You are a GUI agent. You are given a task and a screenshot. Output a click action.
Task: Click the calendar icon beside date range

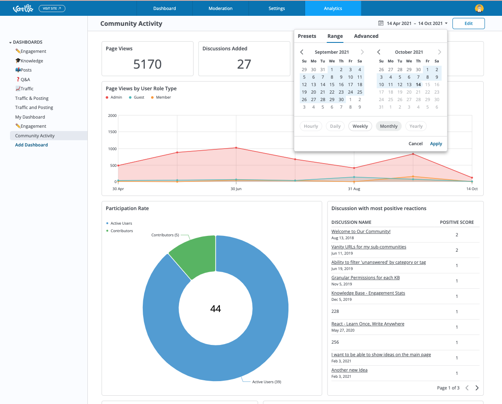pos(380,23)
